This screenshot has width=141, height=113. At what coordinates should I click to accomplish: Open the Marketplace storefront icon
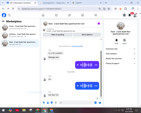tap(83, 15)
